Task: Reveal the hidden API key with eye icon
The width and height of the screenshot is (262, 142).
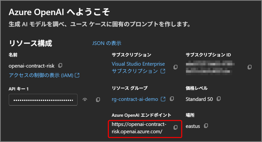Action: (x=85, y=100)
